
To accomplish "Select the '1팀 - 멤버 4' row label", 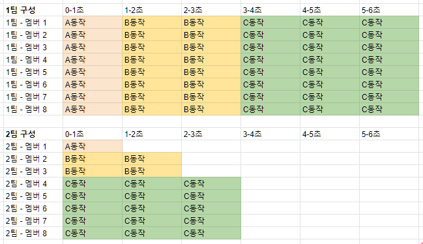I will (33, 59).
